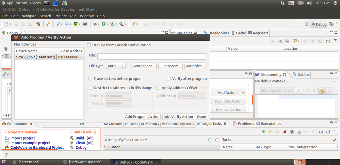
Task: Open the Navigate menu
Action: tap(29, 16)
